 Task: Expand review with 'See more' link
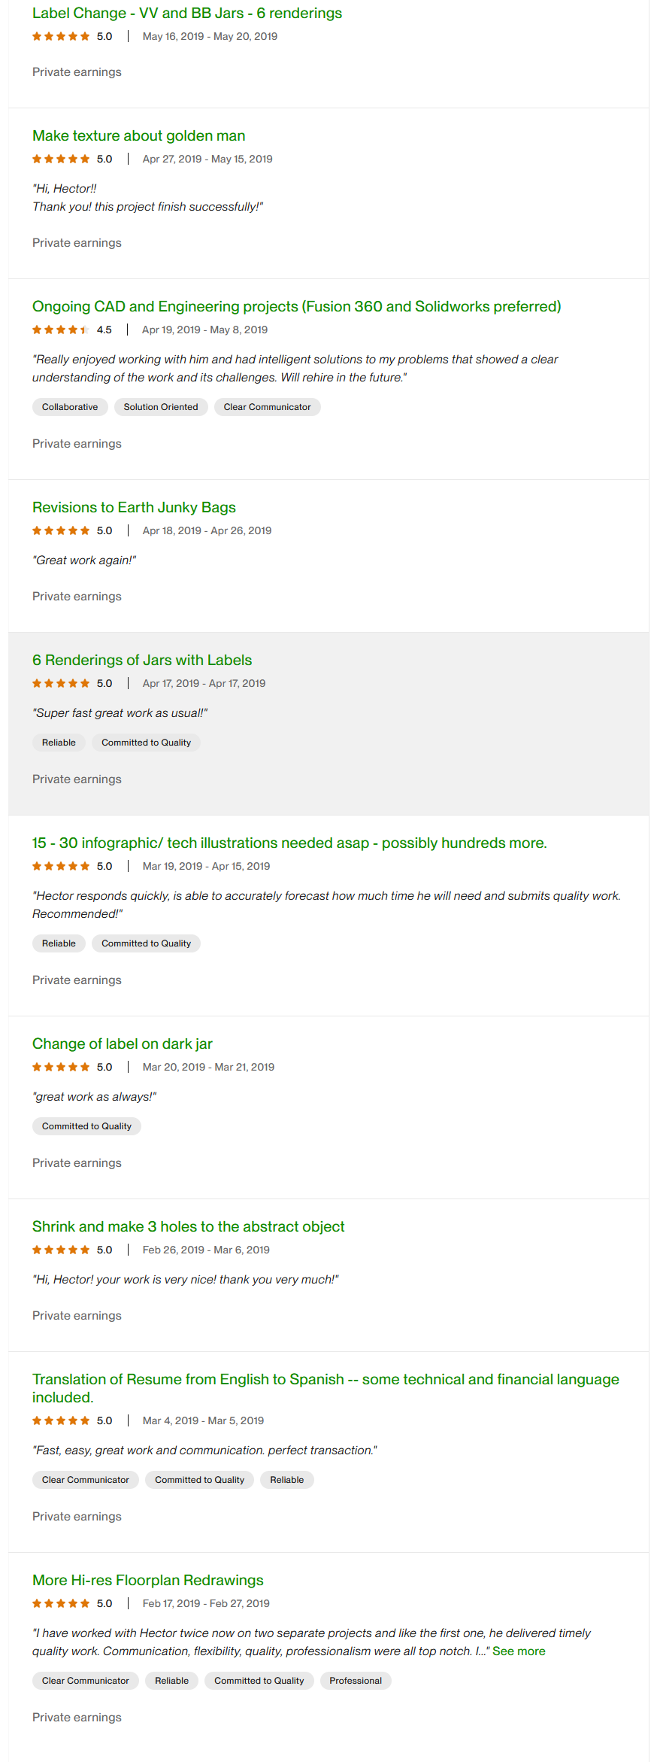[x=519, y=1651]
